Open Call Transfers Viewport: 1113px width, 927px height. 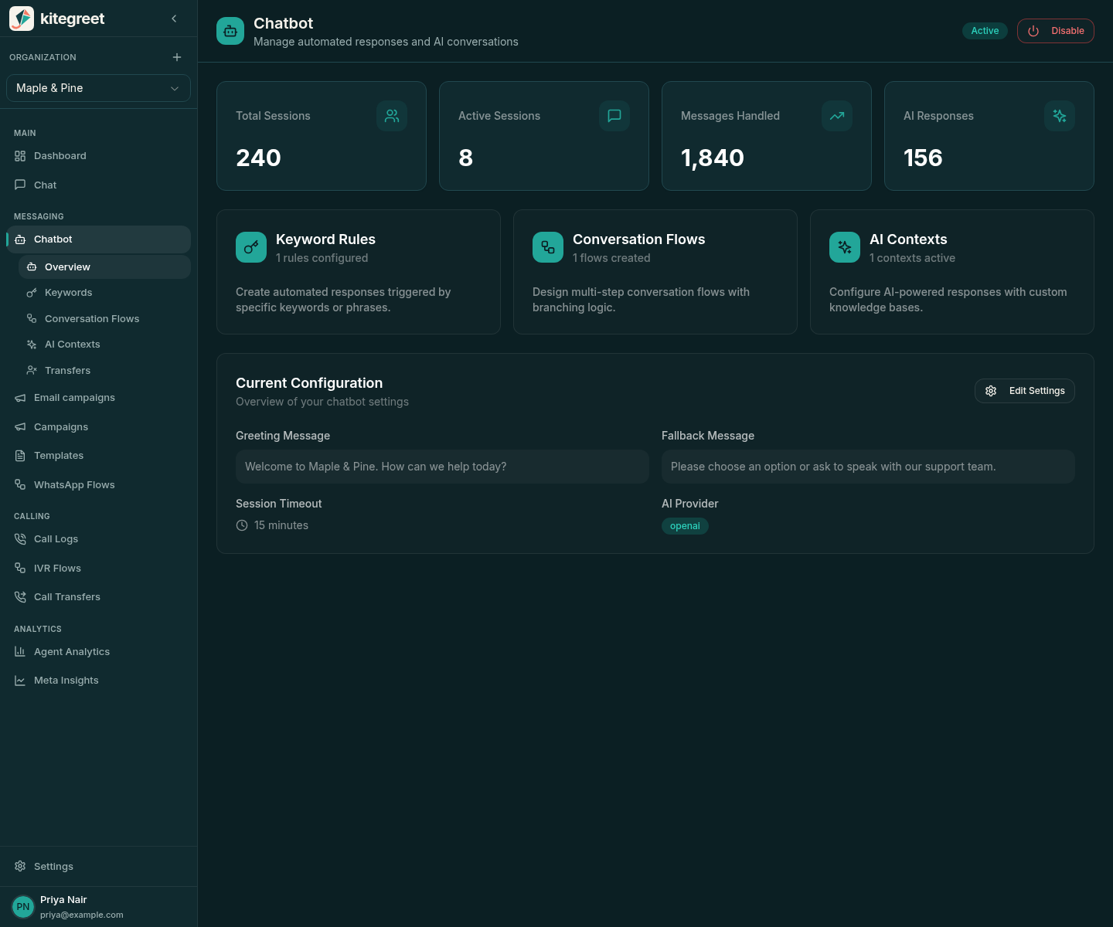[98, 597]
